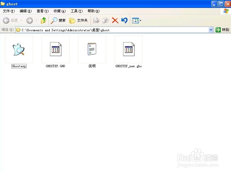Click the GHOSTXP_new.gho file name label

pyautogui.click(x=129, y=66)
